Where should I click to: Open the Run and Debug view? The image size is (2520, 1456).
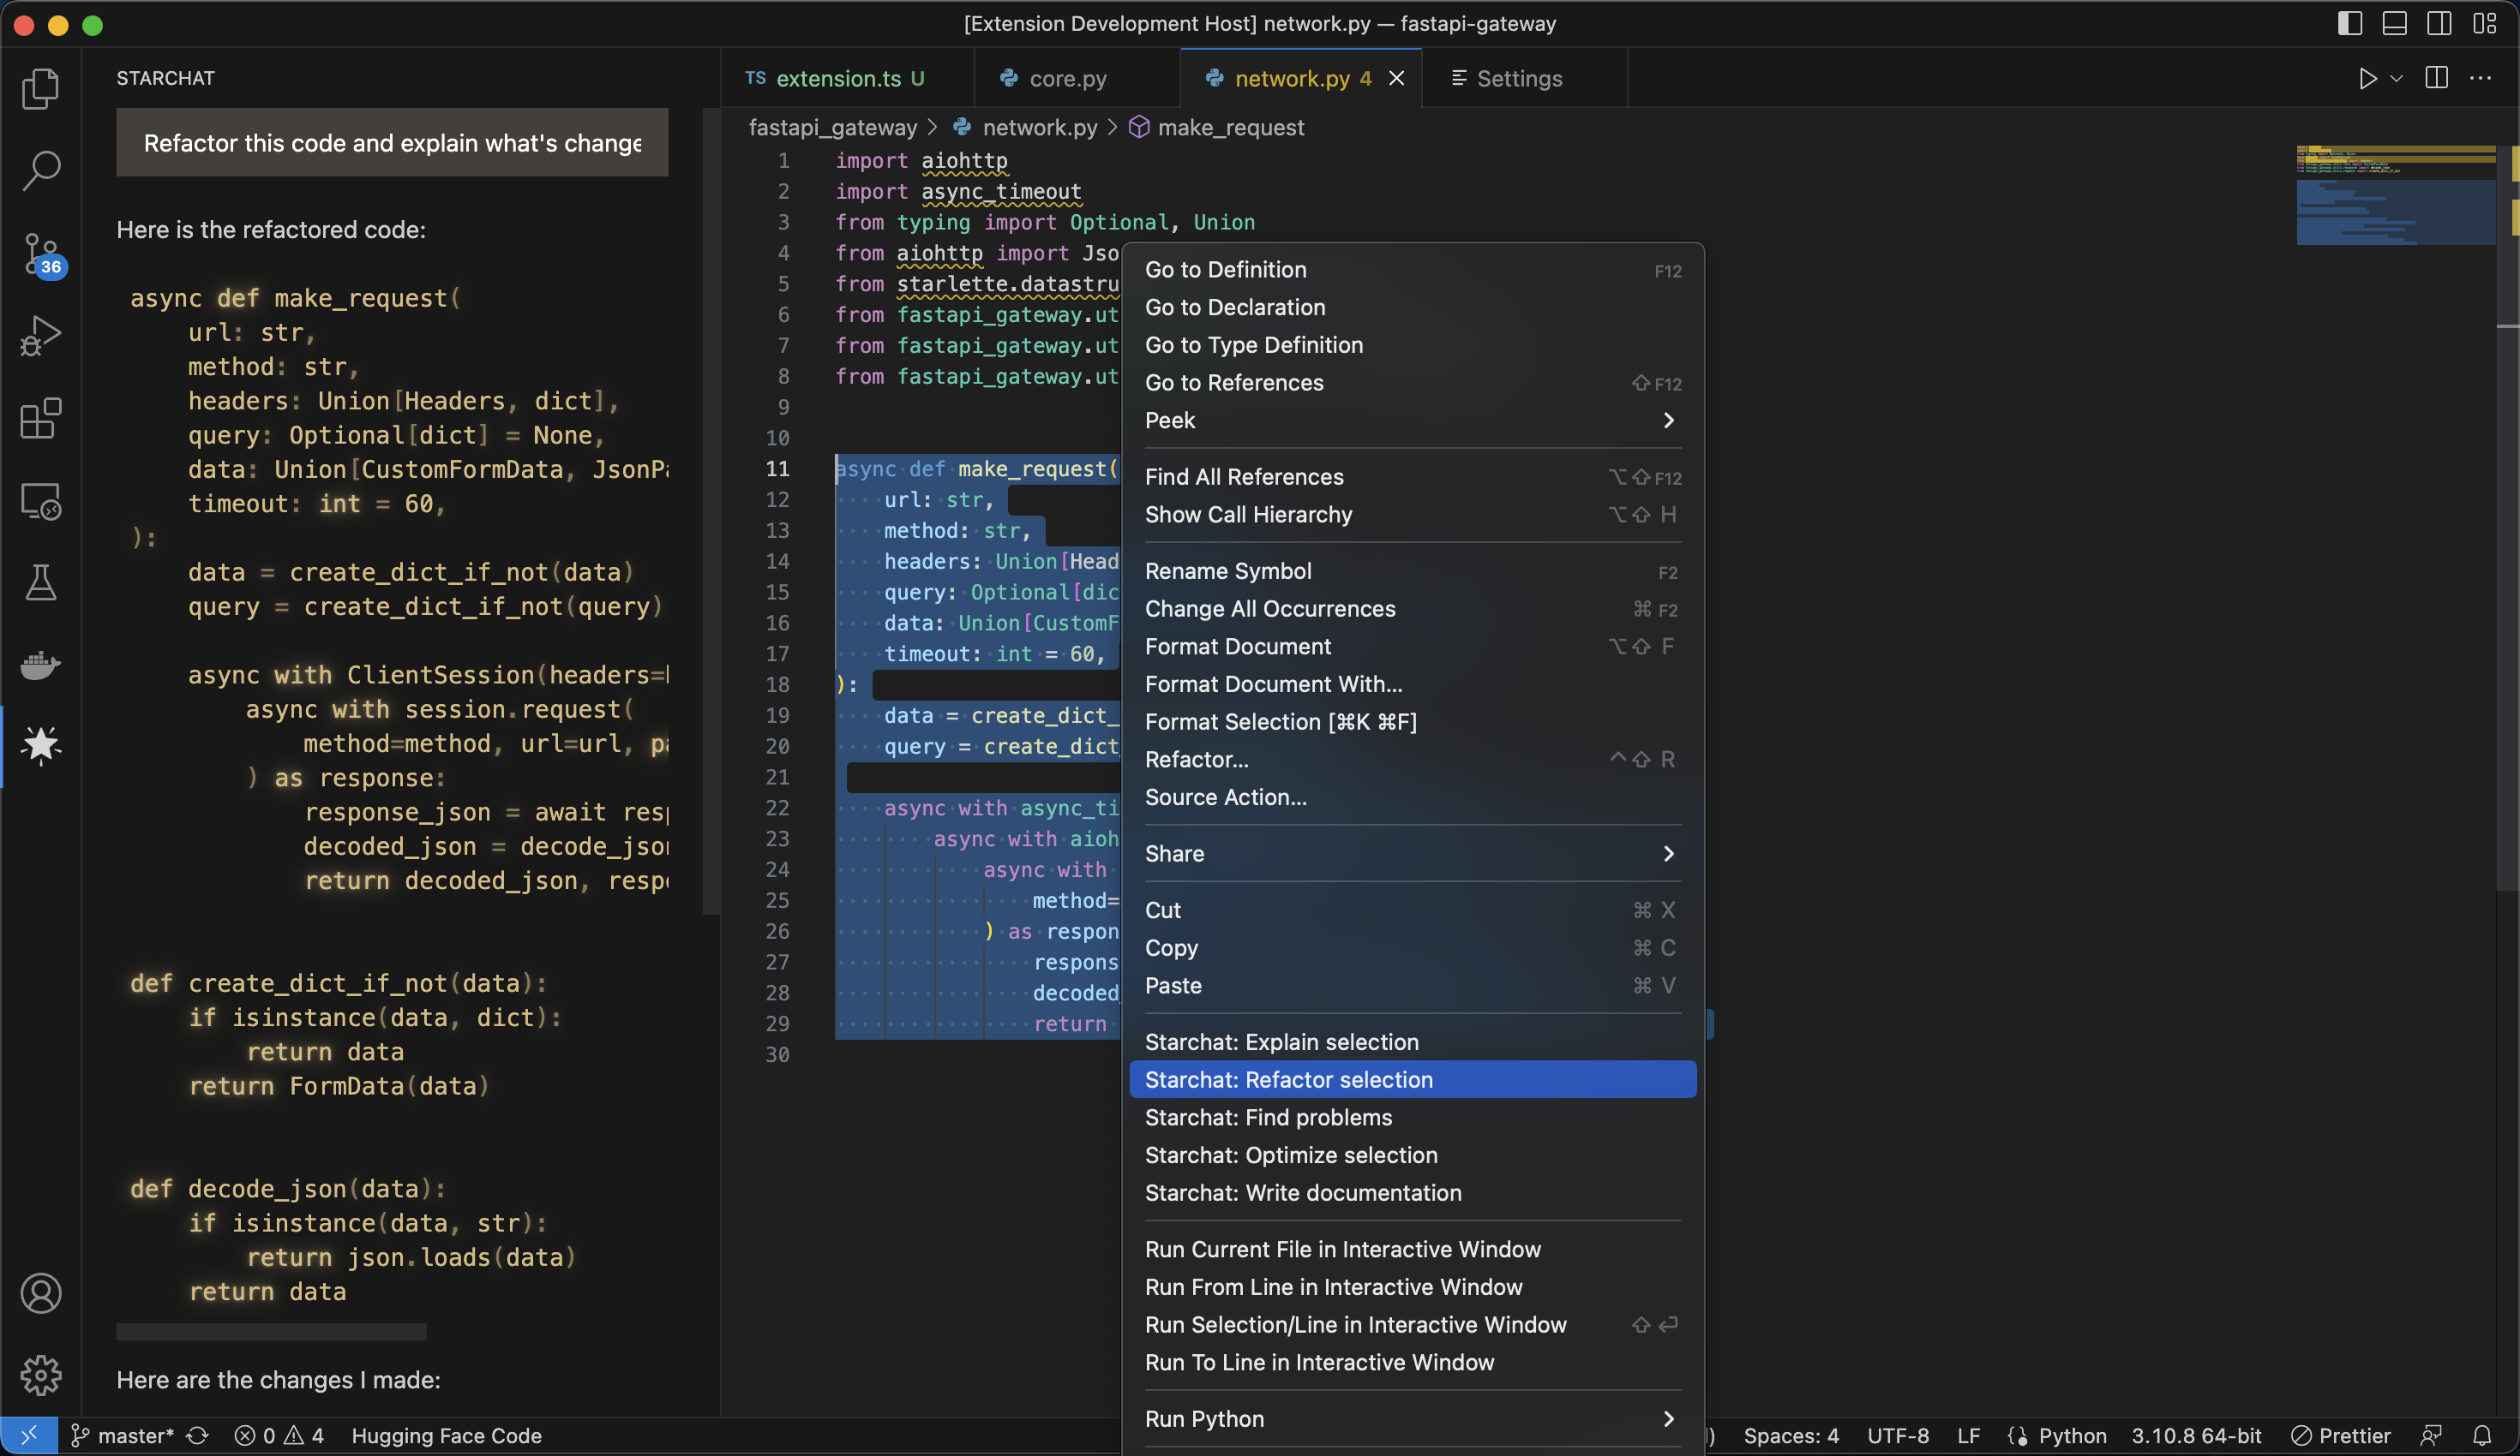point(40,336)
